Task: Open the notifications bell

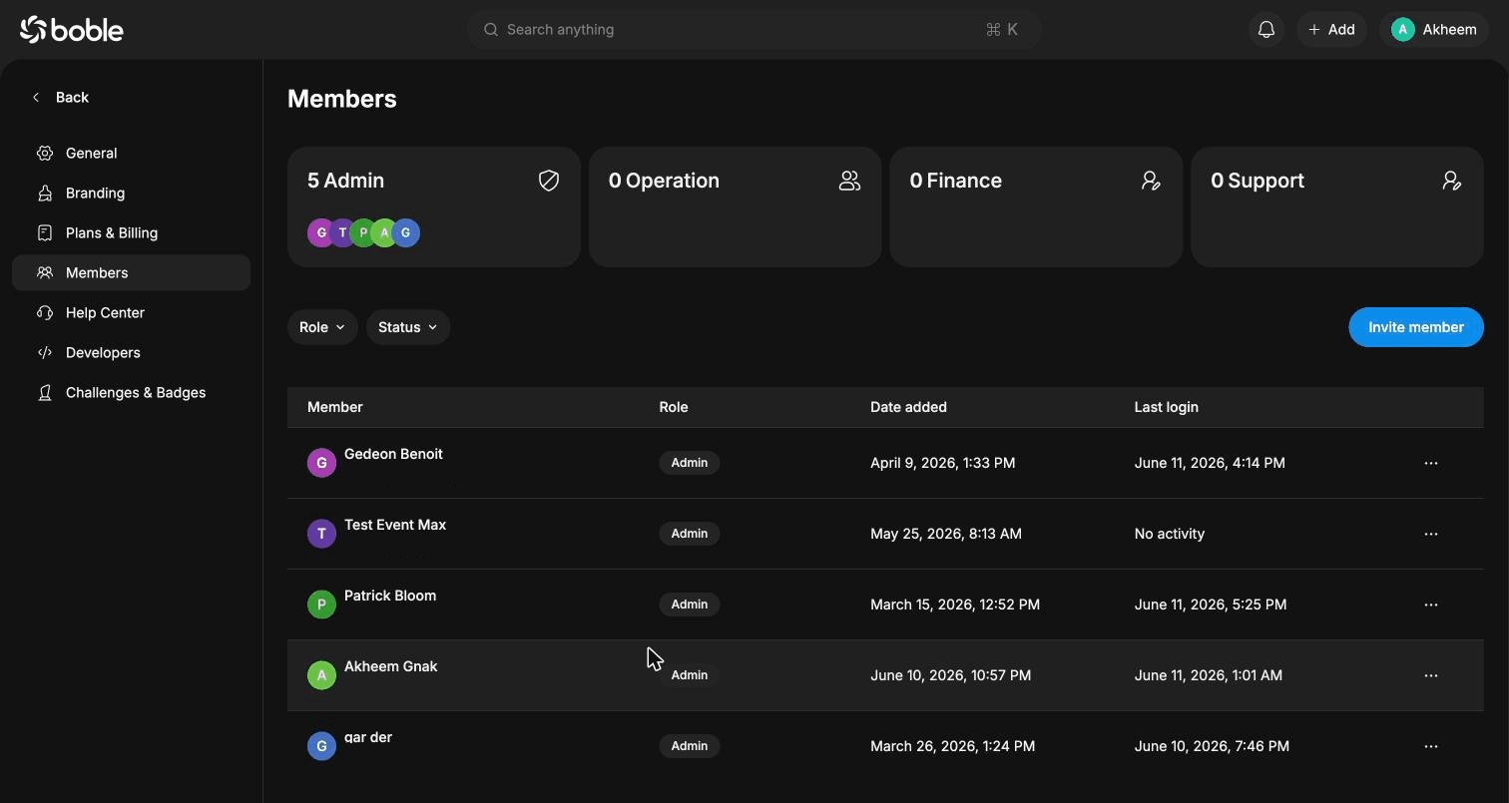Action: [x=1266, y=30]
